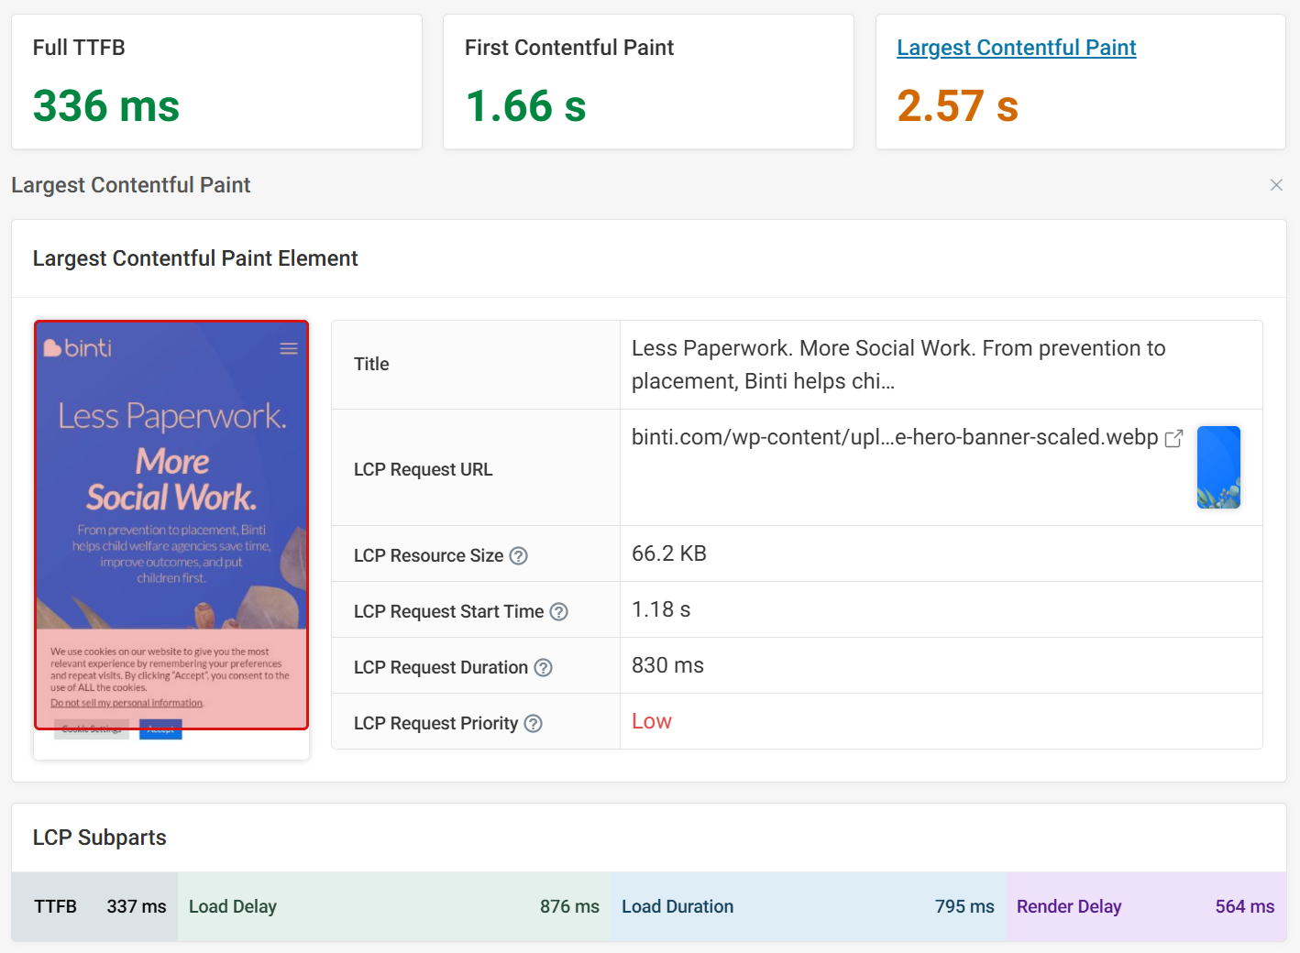Select the Load Duration subpart segment
The height and width of the screenshot is (953, 1300).
pyautogui.click(x=807, y=907)
